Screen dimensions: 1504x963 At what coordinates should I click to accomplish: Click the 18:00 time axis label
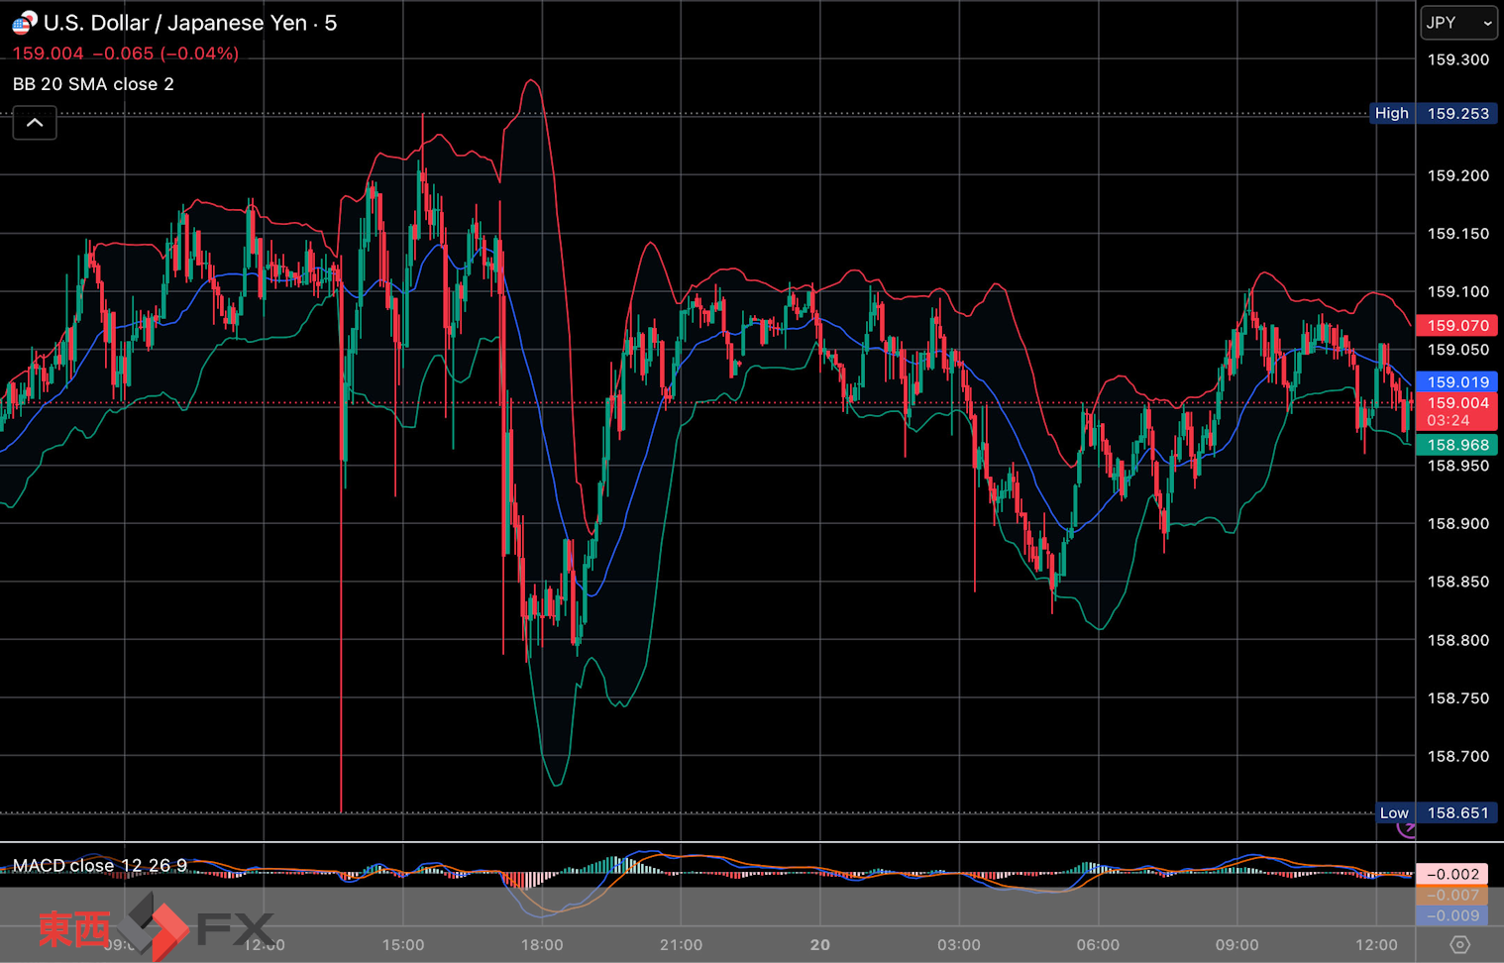(542, 945)
